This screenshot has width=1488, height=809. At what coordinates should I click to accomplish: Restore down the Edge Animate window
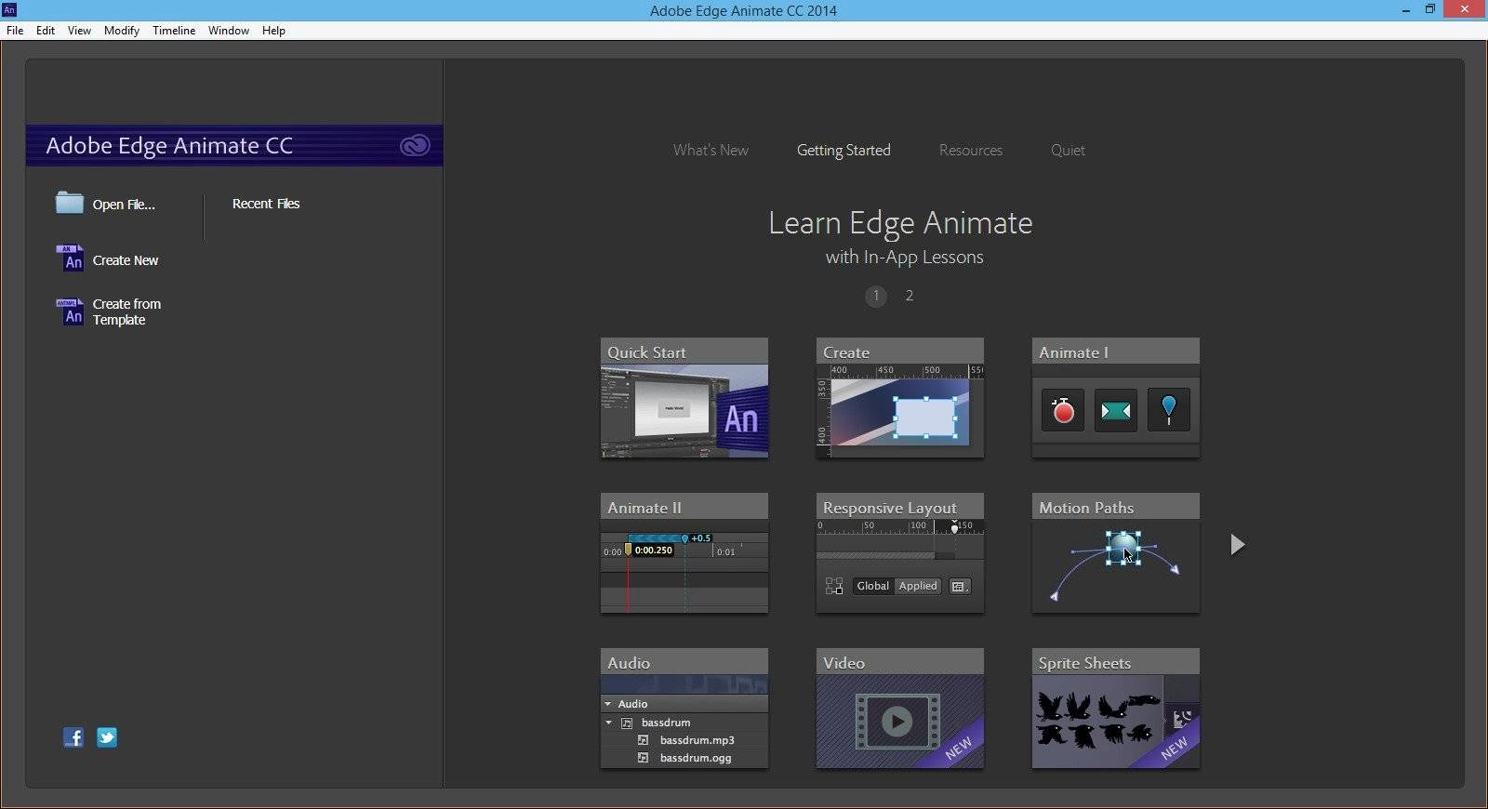pos(1430,10)
